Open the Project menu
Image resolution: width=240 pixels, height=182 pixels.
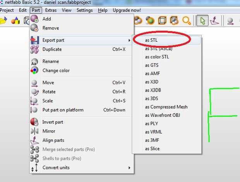(7, 10)
